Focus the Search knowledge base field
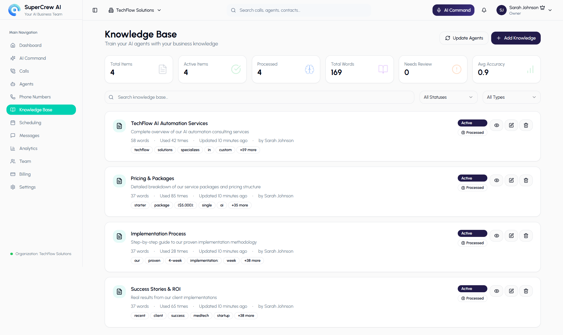The height and width of the screenshot is (335, 563). tap(260, 97)
